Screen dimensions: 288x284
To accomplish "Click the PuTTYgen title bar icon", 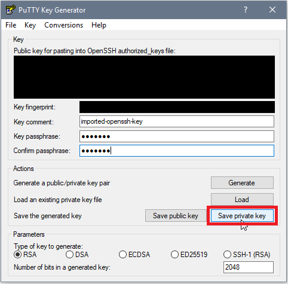I will pos(10,10).
